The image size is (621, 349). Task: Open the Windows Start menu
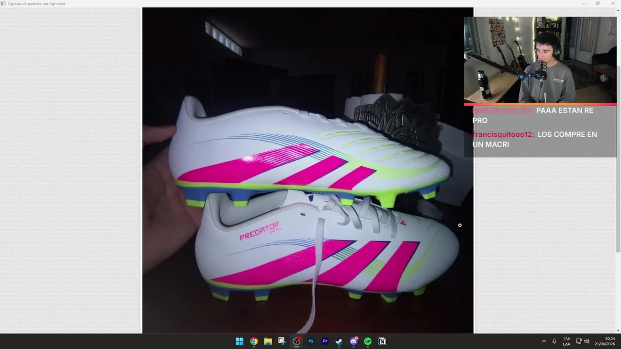pos(239,341)
